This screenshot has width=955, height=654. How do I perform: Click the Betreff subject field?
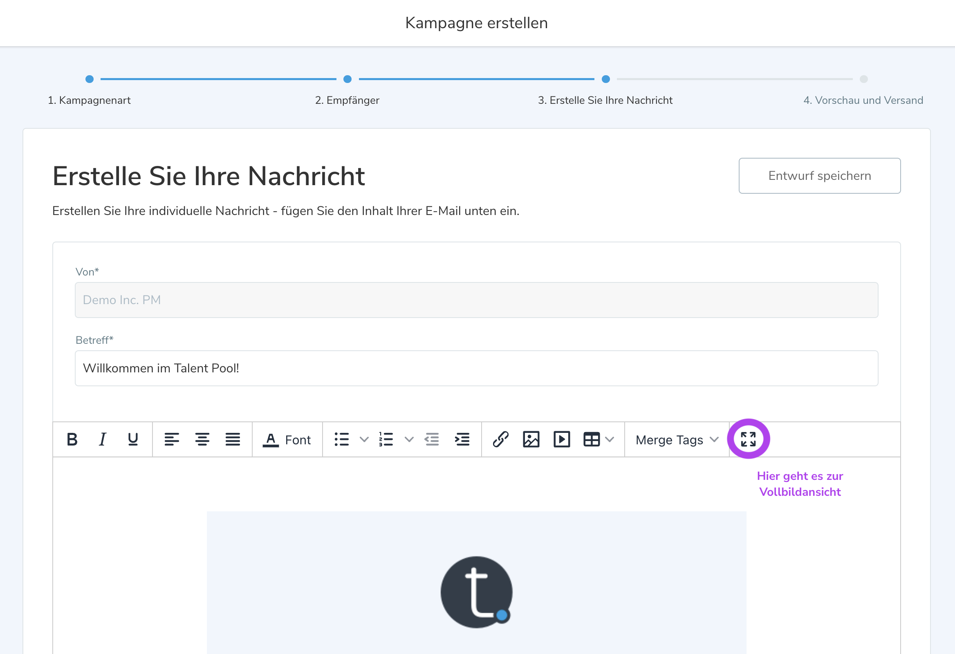[476, 368]
